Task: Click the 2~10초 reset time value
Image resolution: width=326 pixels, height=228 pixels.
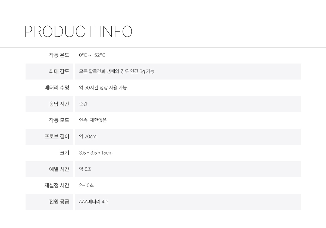Action: tap(86, 185)
